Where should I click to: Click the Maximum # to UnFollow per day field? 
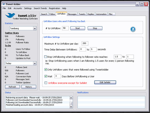pyautogui.click(x=85, y=43)
